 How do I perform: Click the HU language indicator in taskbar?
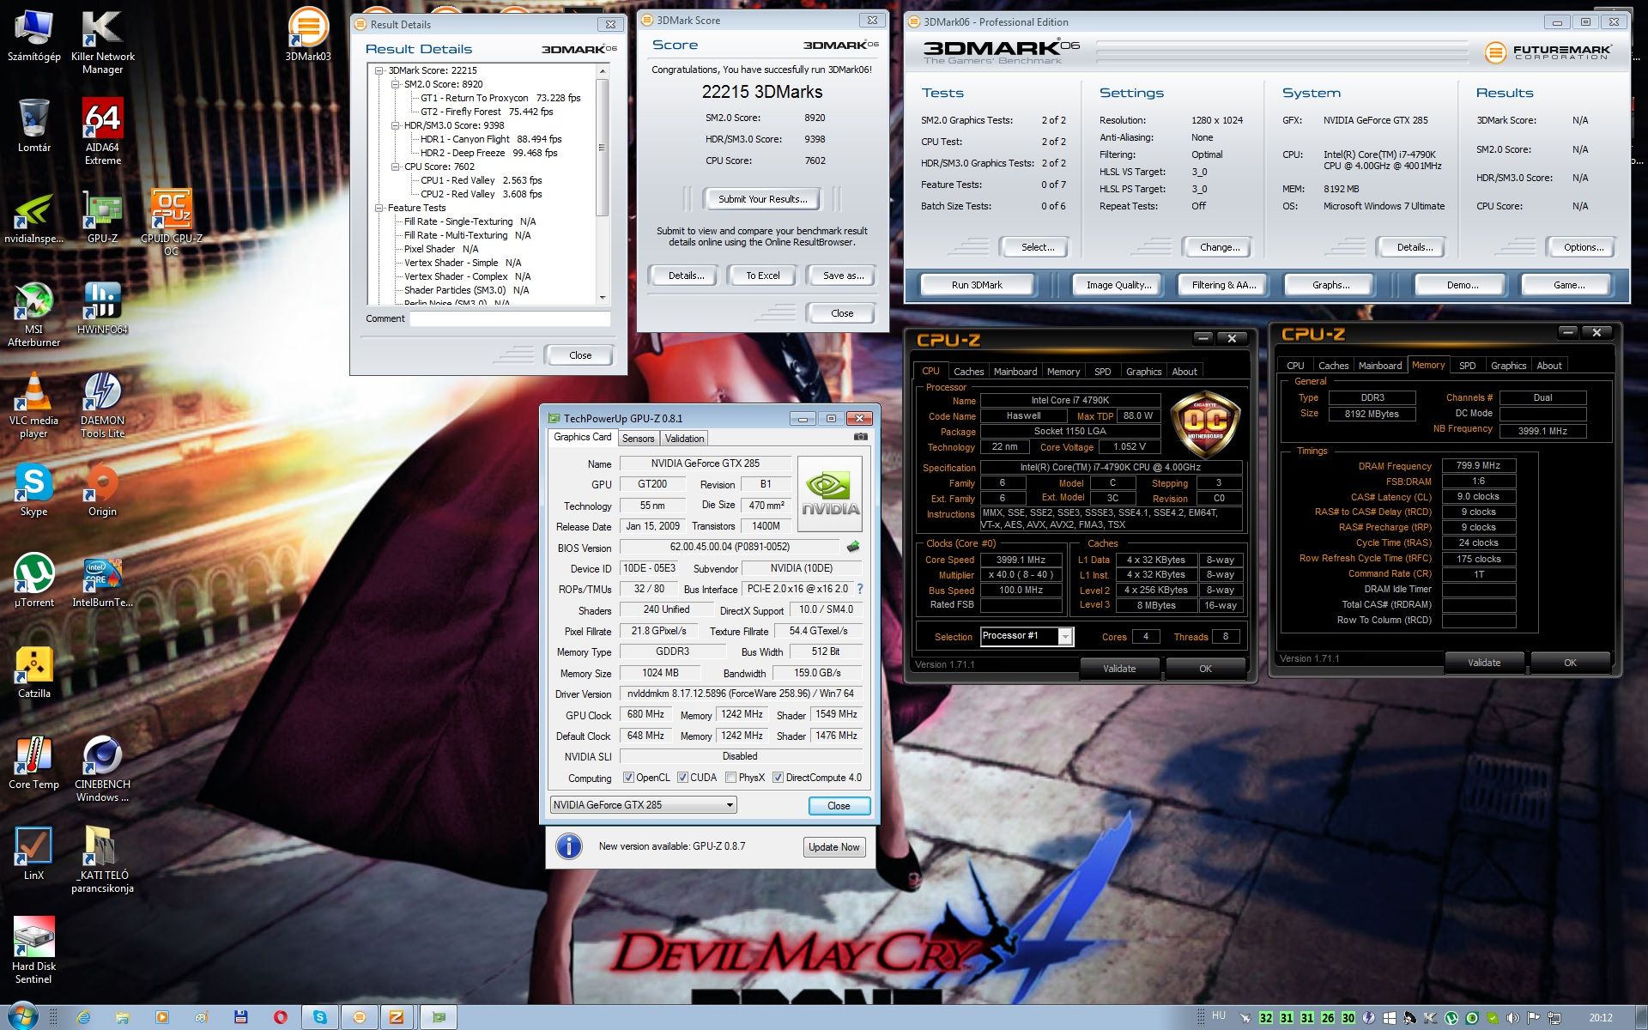tap(1218, 1015)
